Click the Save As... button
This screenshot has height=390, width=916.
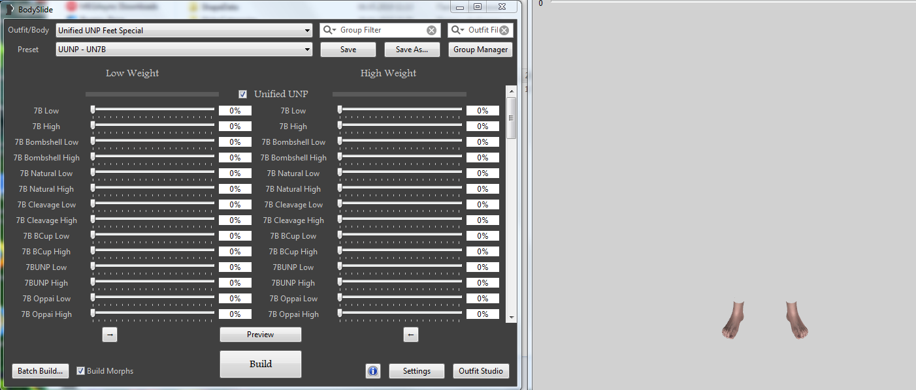pyautogui.click(x=412, y=50)
